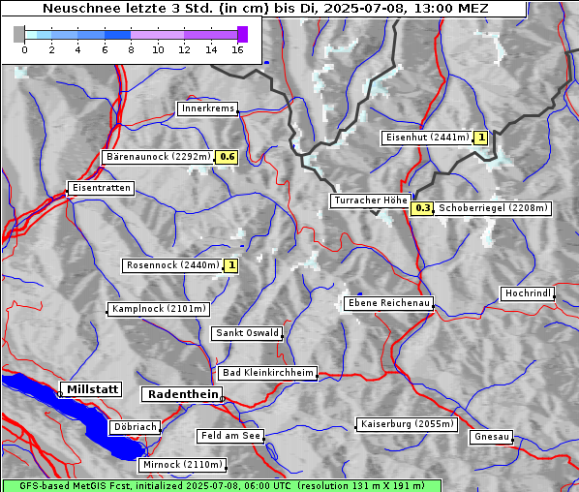Screen dimensions: 579x492
Task: Click the Hochrindl label
Action: pos(528,293)
